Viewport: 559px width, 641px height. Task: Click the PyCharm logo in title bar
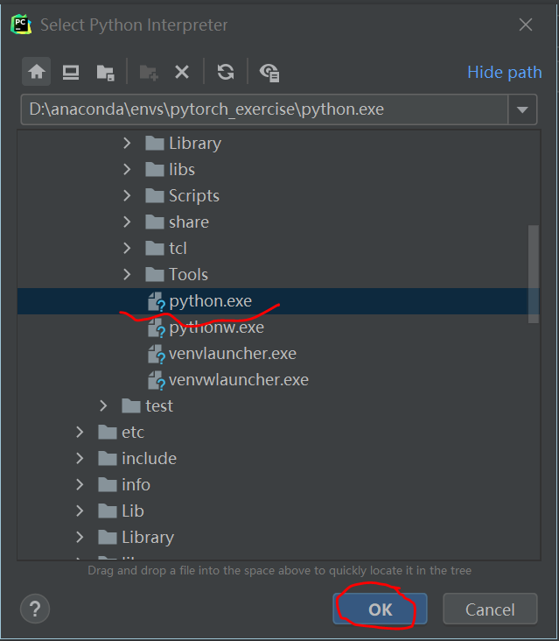pos(21,25)
